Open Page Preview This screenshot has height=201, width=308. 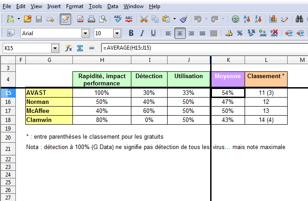[103, 19]
